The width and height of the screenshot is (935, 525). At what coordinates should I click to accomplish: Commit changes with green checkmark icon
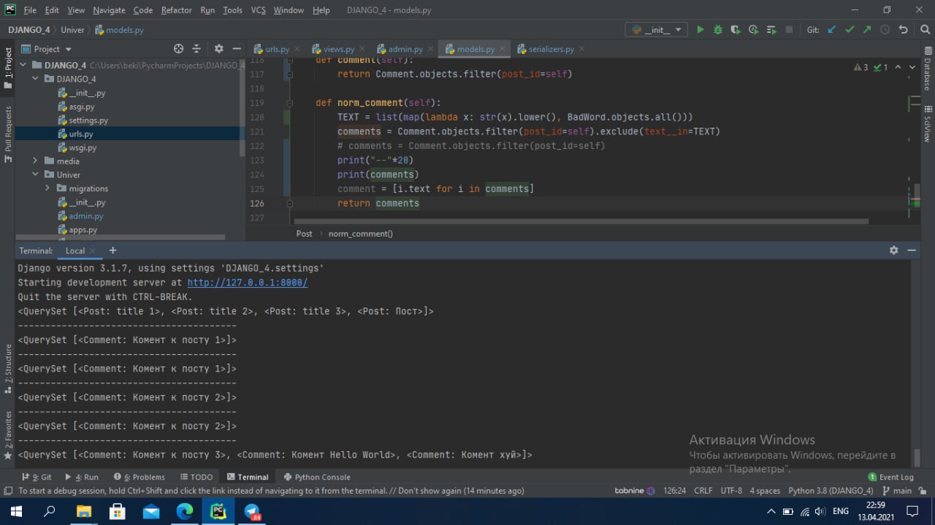850,30
